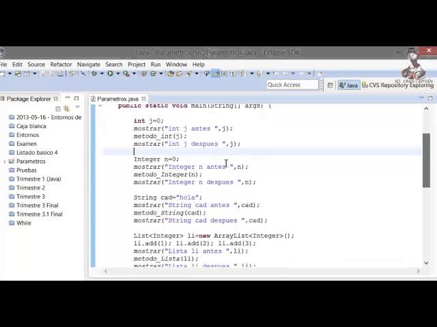Screen dimensions: 437x327
Task: Toggle Show Whitespace Characters paragraph icon
Action: pos(233,74)
